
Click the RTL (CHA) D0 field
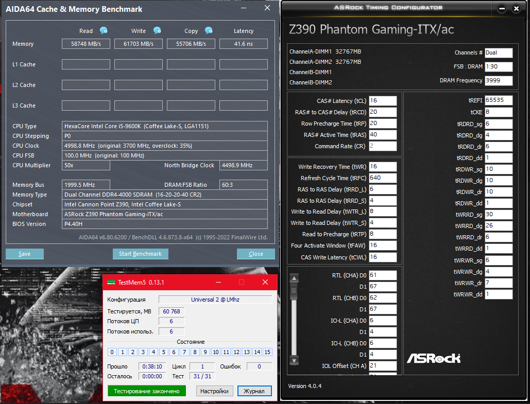click(383, 275)
